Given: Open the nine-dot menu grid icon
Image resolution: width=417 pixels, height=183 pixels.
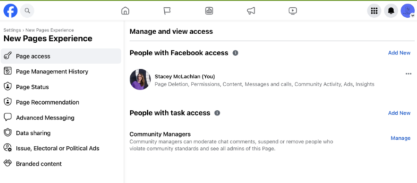Looking at the screenshot, I should pos(374,11).
